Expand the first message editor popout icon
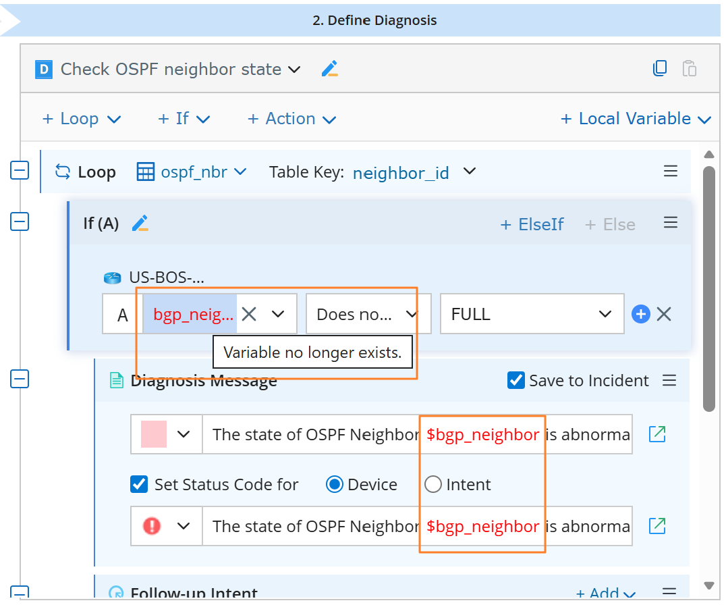Viewport: 726px width, 605px height. [x=657, y=434]
